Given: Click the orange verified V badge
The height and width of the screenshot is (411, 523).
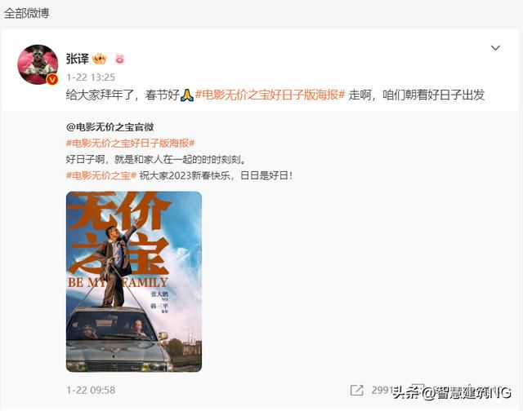Looking at the screenshot, I should [x=52, y=80].
